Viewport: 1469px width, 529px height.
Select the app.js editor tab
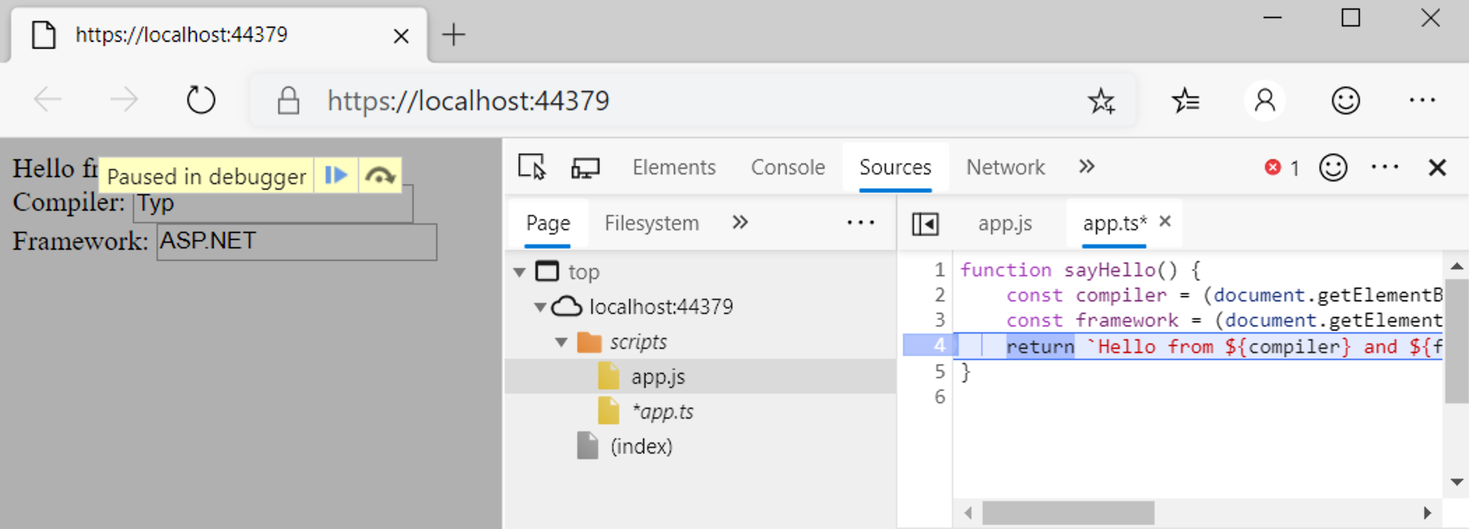1004,223
